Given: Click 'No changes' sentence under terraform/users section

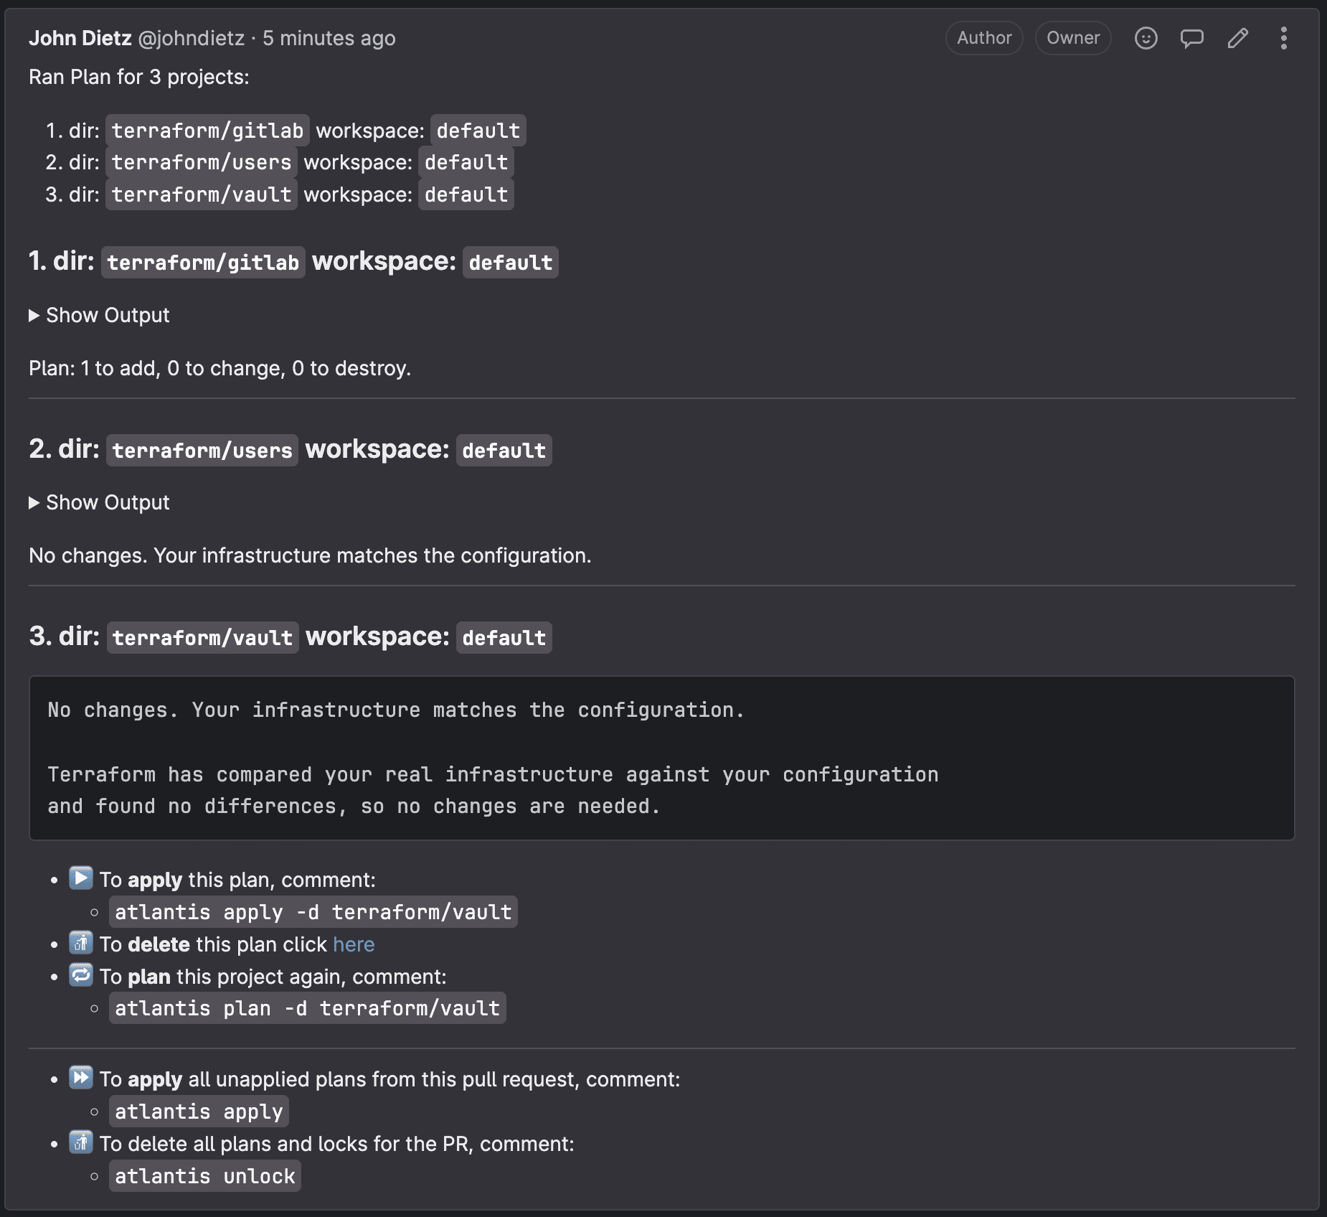Looking at the screenshot, I should 310,555.
